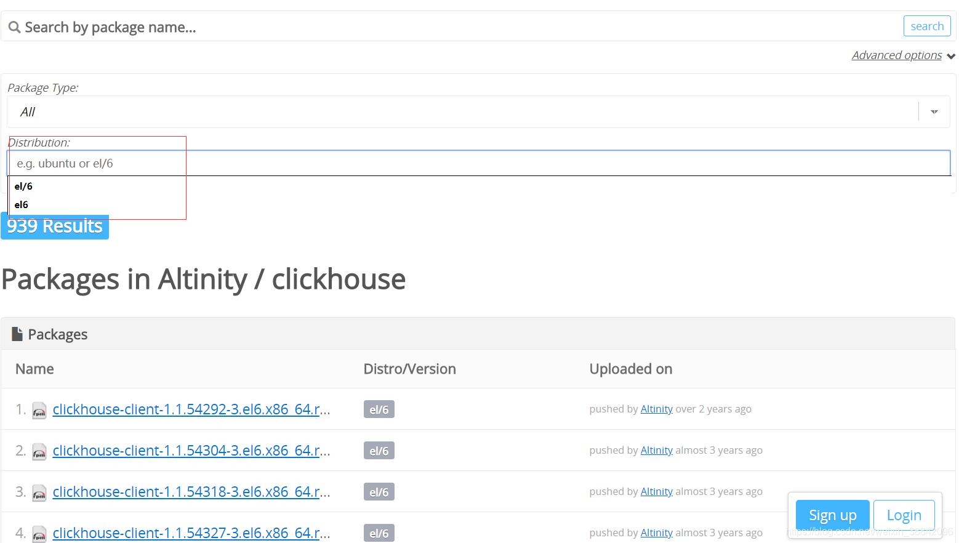The image size is (959, 543).
Task: Click the Sign up button
Action: point(833,515)
